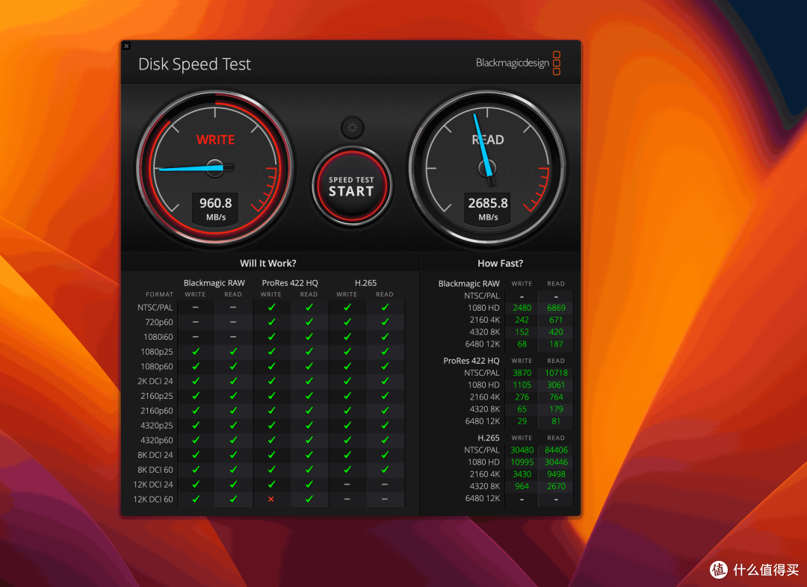Click the Disk Speed Test title

[x=194, y=64]
